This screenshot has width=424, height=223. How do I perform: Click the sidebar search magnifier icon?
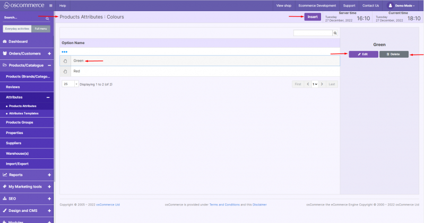[47, 18]
